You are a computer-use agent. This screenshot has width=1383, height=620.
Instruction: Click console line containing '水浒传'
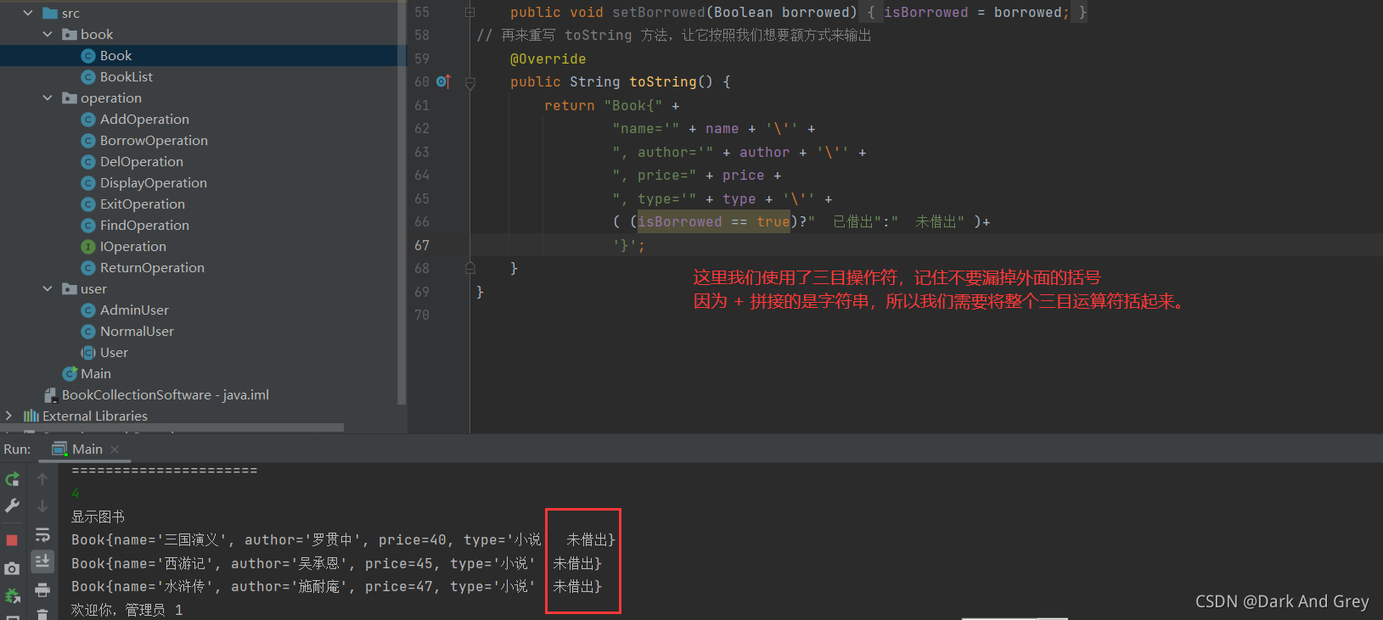(x=336, y=586)
